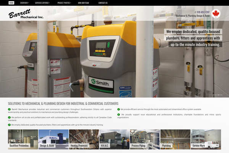This screenshot has height=153, width=229.
Task: Open the Join Our Team page
Action: point(84,3)
